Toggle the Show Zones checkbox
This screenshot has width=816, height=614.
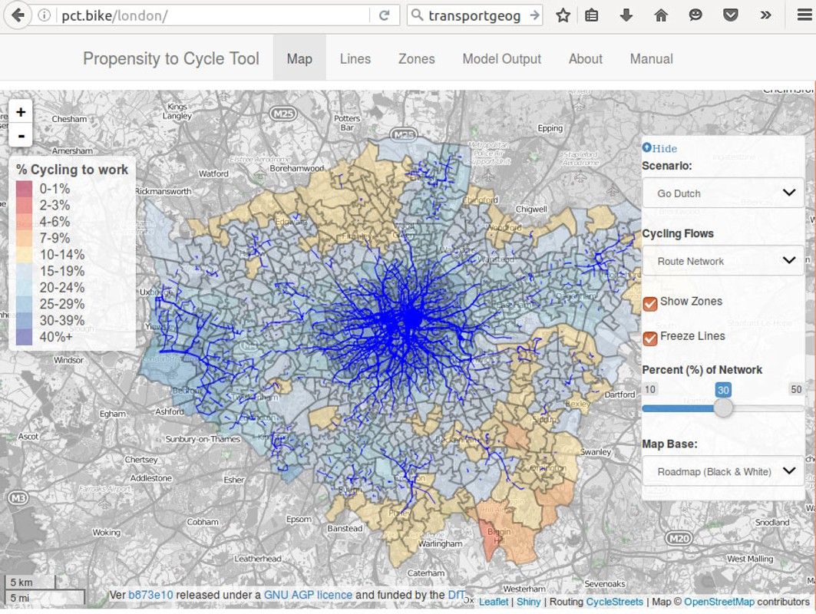click(x=650, y=303)
